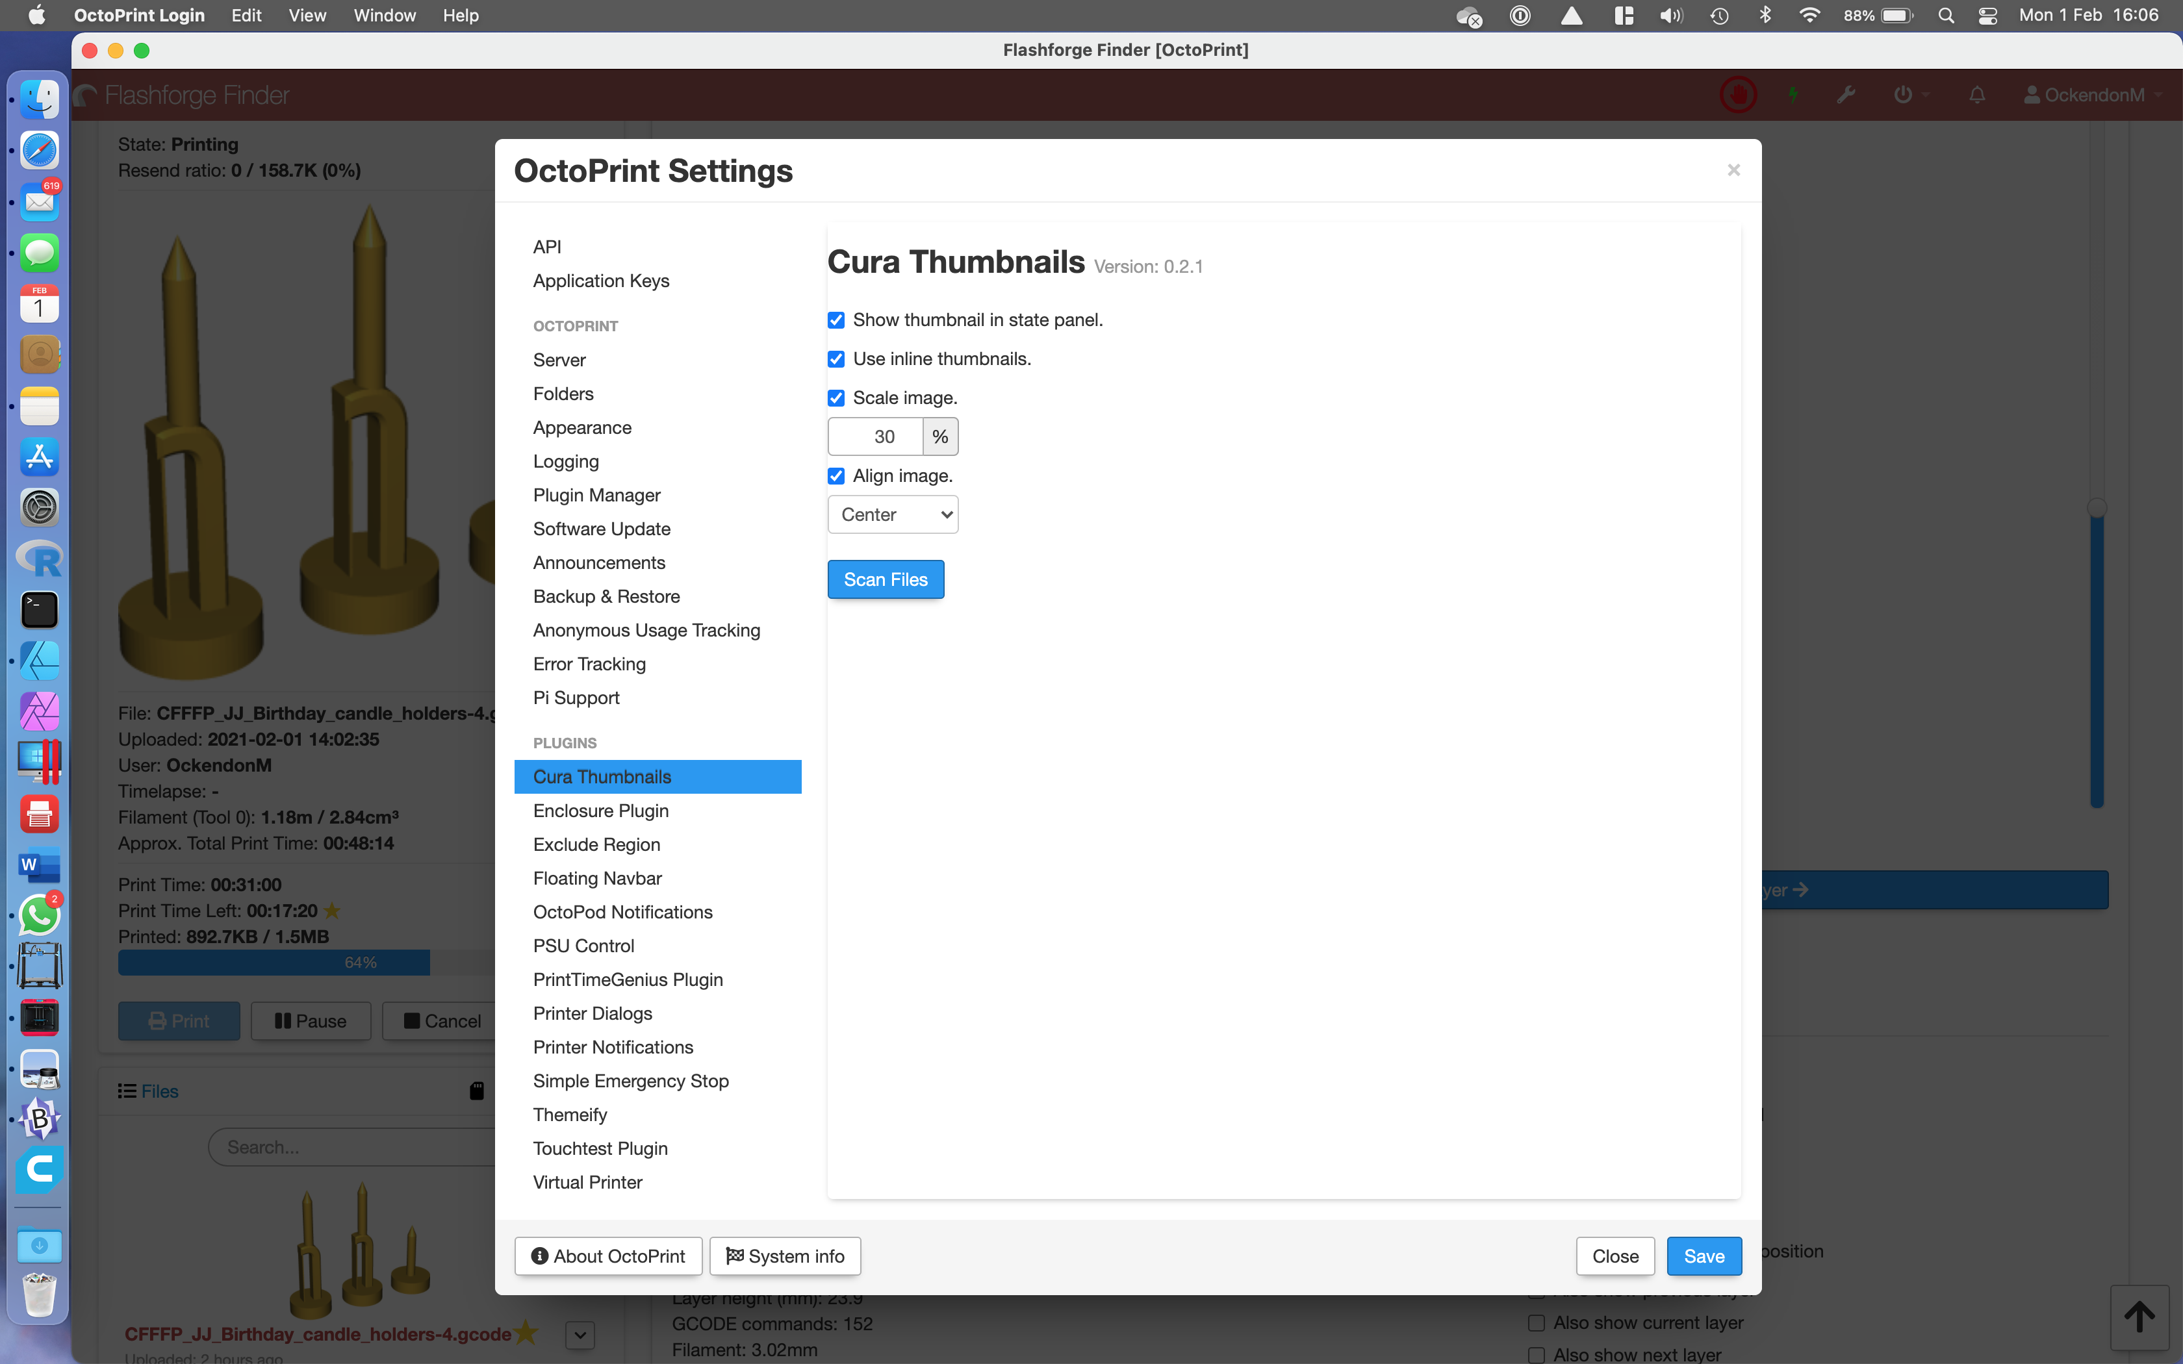Open Calendar app showing Feb 1
This screenshot has height=1364, width=2183.
pyautogui.click(x=40, y=305)
